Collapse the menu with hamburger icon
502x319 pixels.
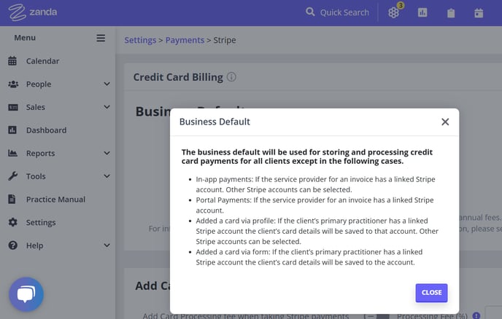pos(101,38)
